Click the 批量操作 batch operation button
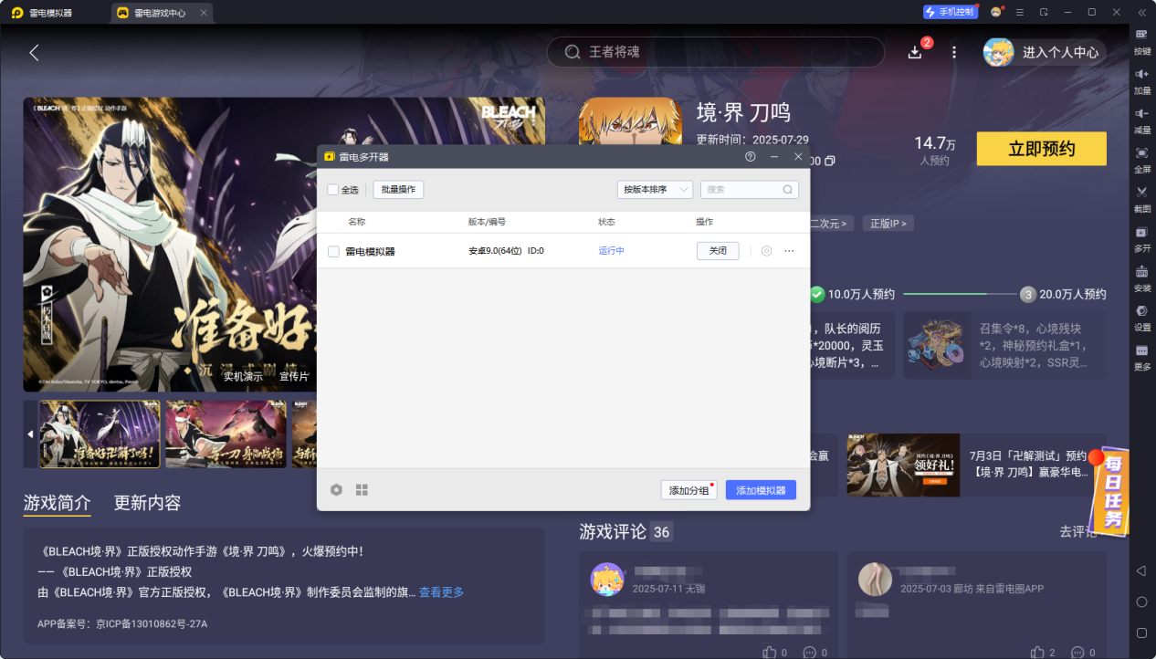 click(398, 190)
